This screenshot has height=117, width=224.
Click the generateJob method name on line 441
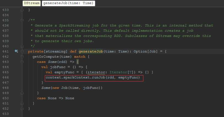[91, 51]
